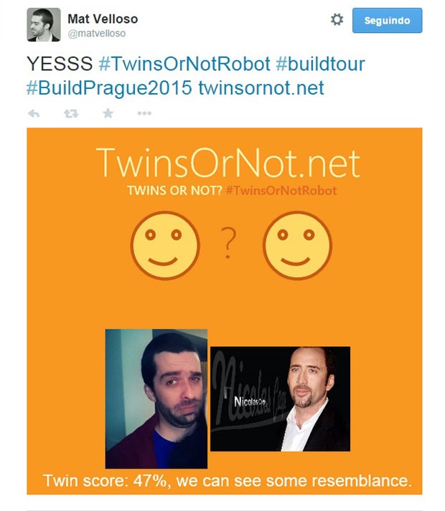Viewport: 445px width, 511px height.
Task: Open Mat Velloso's profile avatar
Action: 44,25
